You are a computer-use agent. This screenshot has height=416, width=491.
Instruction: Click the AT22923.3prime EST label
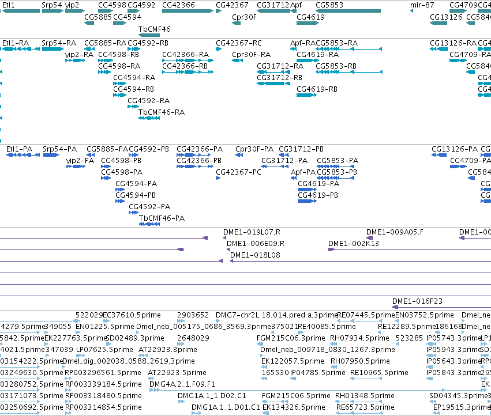(168, 349)
